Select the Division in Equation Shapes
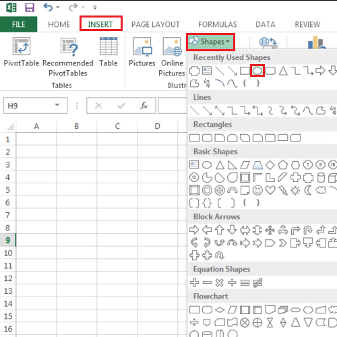Viewport: 337px width, 337px height. tap(232, 282)
